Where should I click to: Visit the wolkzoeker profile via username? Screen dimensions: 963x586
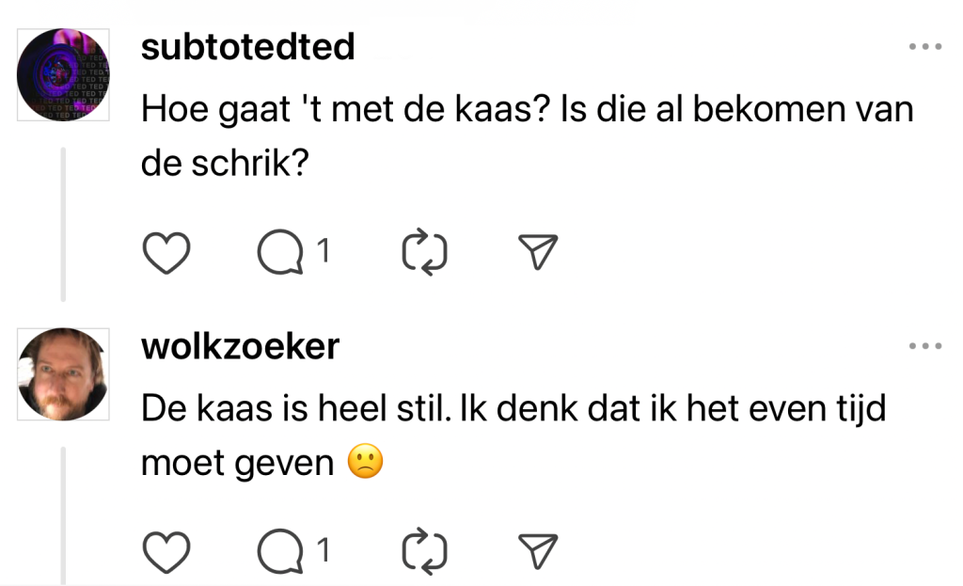click(x=240, y=346)
